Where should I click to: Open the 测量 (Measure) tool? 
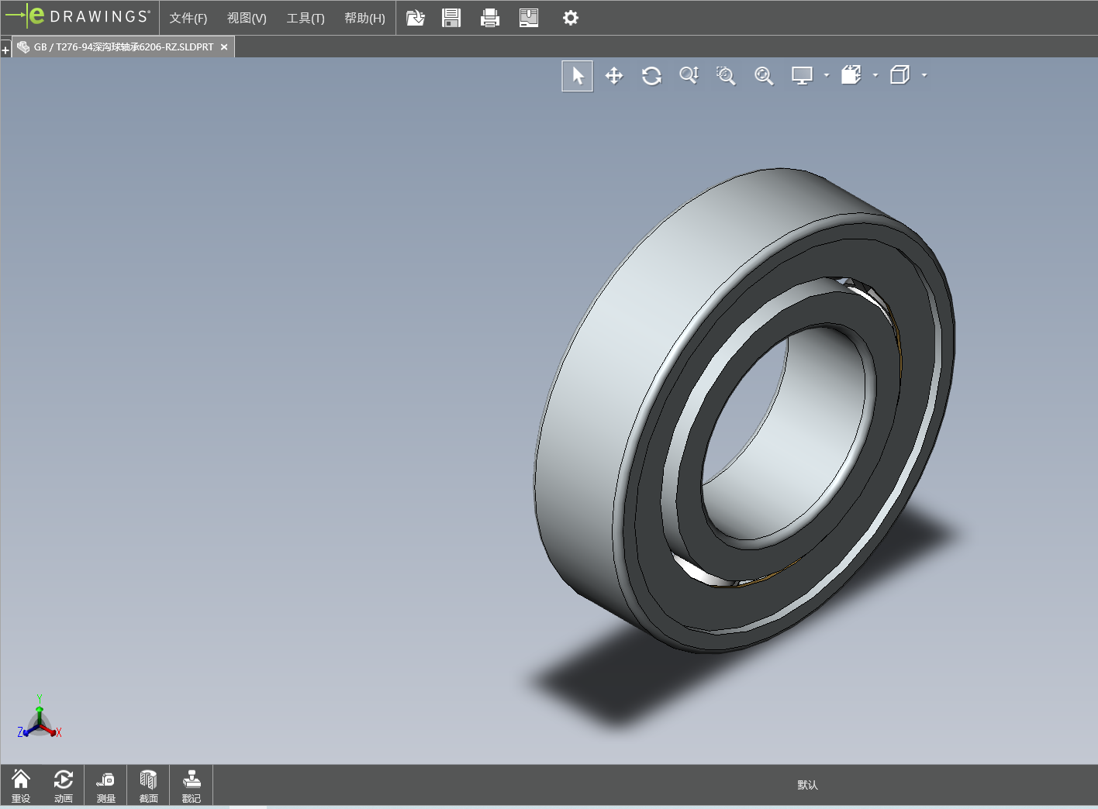[105, 786]
